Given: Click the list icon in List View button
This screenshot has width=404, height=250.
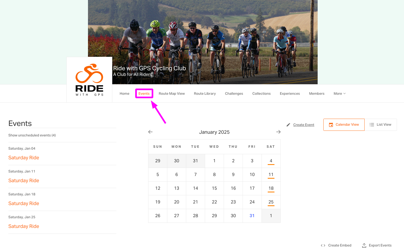Looking at the screenshot, I should click(x=372, y=125).
